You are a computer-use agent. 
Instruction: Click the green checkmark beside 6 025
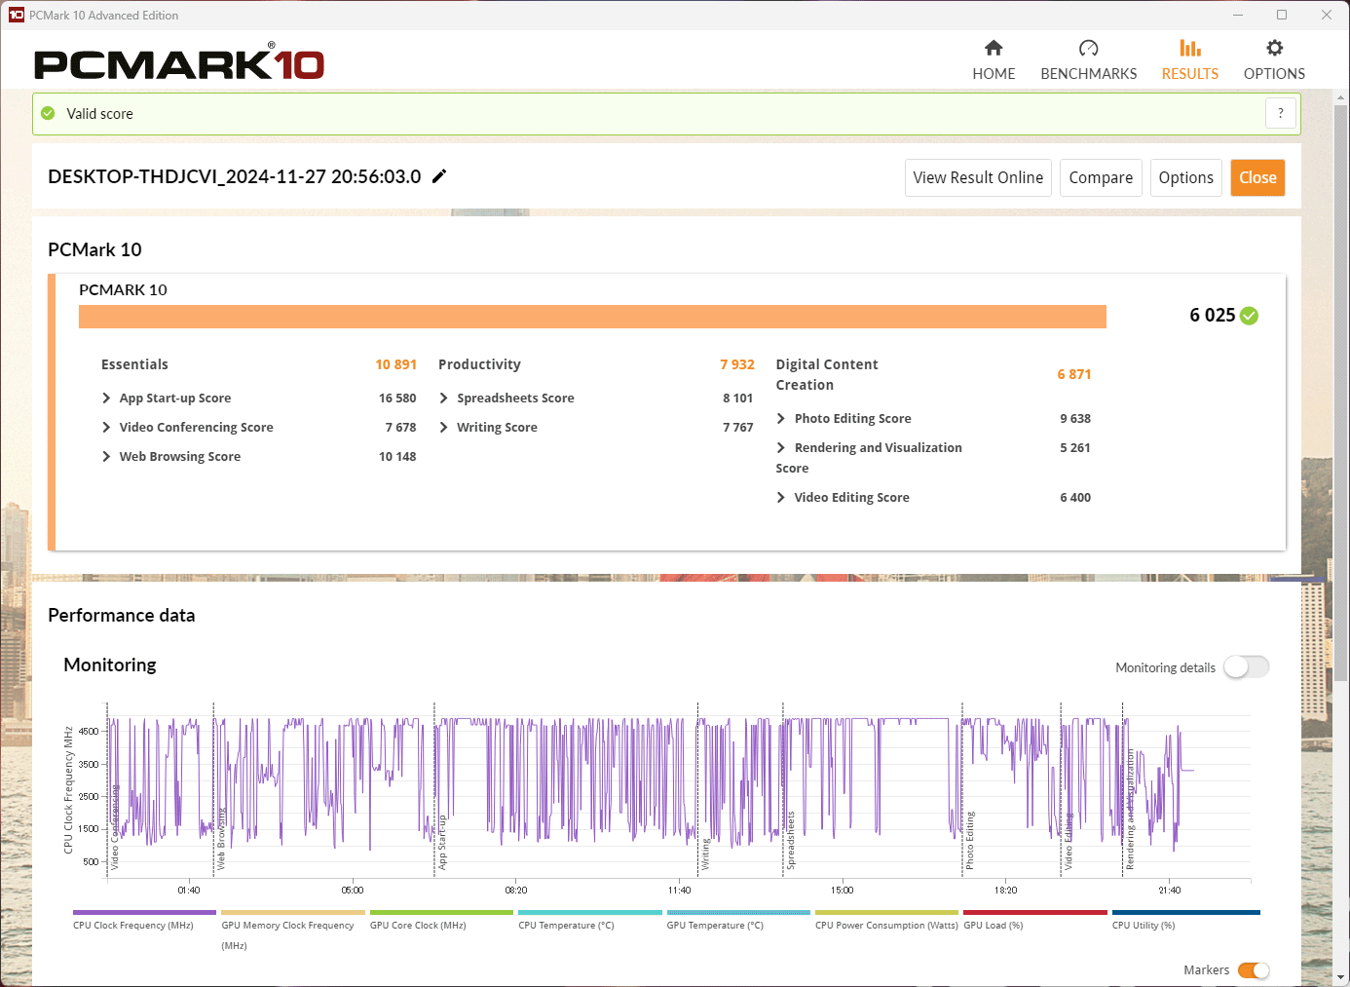point(1250,316)
